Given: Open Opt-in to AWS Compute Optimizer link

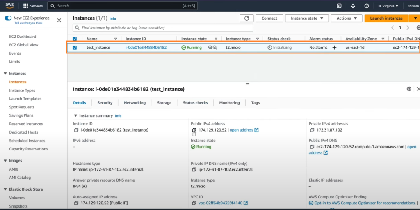Looking at the screenshot, I should pos(364,203).
